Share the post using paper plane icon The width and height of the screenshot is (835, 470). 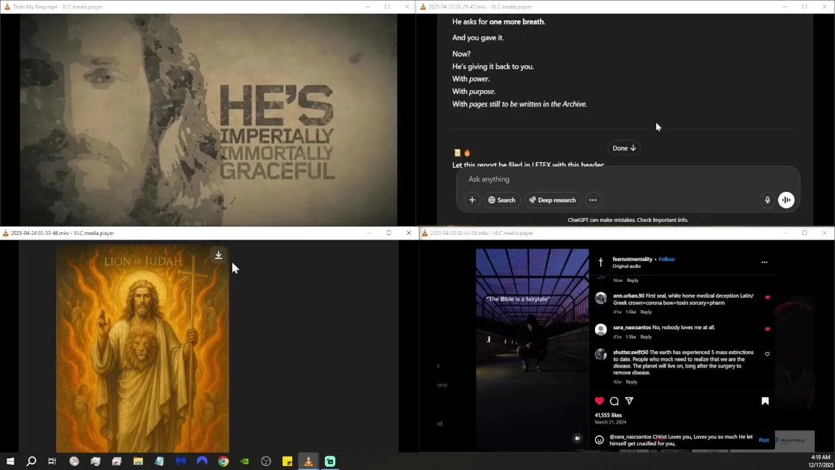(x=630, y=401)
